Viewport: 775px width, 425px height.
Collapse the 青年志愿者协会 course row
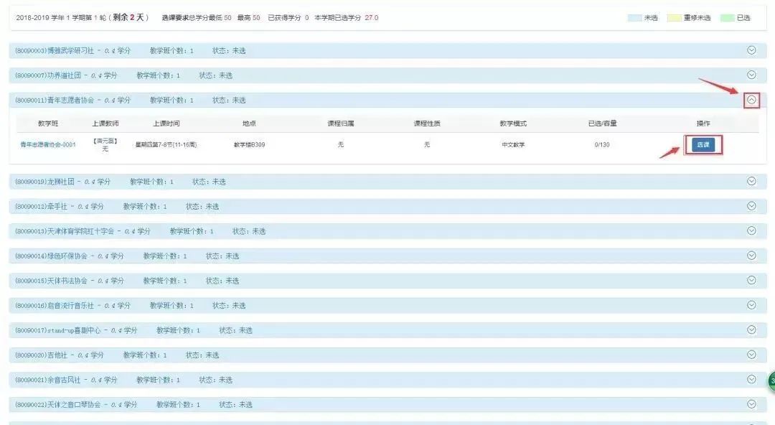(x=751, y=100)
